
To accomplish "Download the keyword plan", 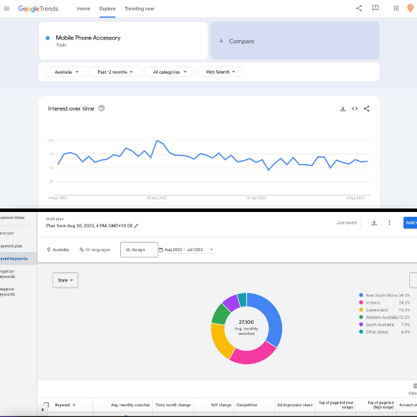I will (374, 222).
